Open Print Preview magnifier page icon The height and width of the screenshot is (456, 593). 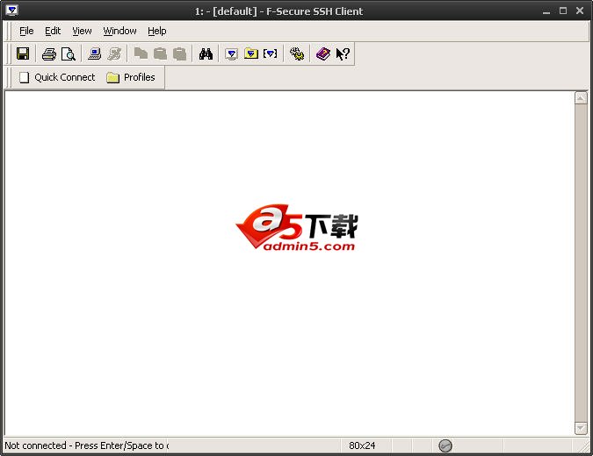[69, 54]
